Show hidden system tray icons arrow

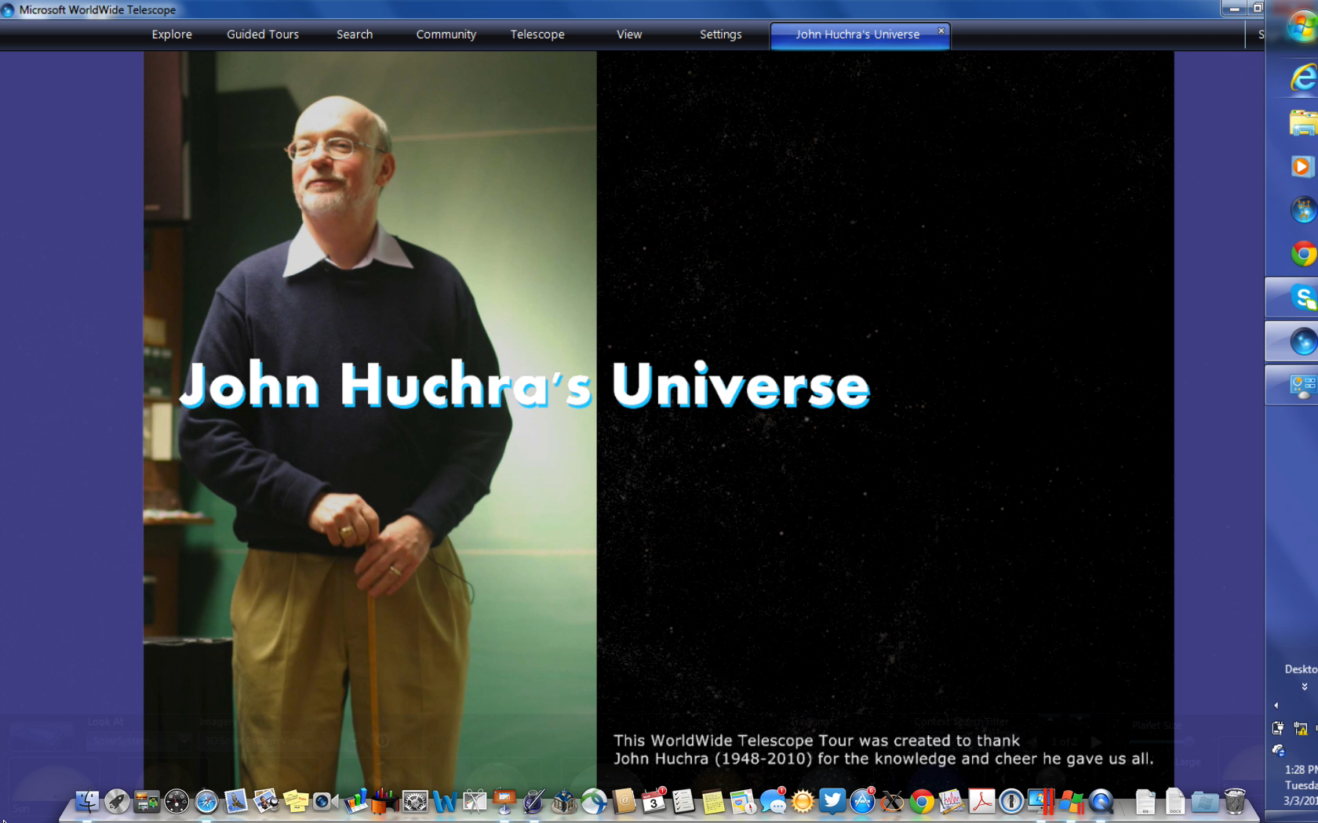(1276, 705)
